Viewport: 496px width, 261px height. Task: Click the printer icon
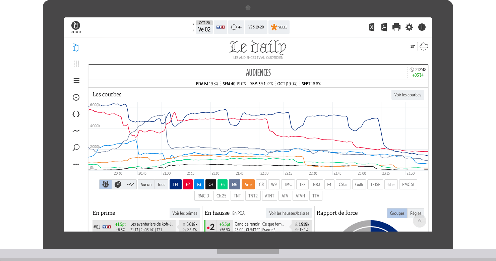tap(396, 27)
